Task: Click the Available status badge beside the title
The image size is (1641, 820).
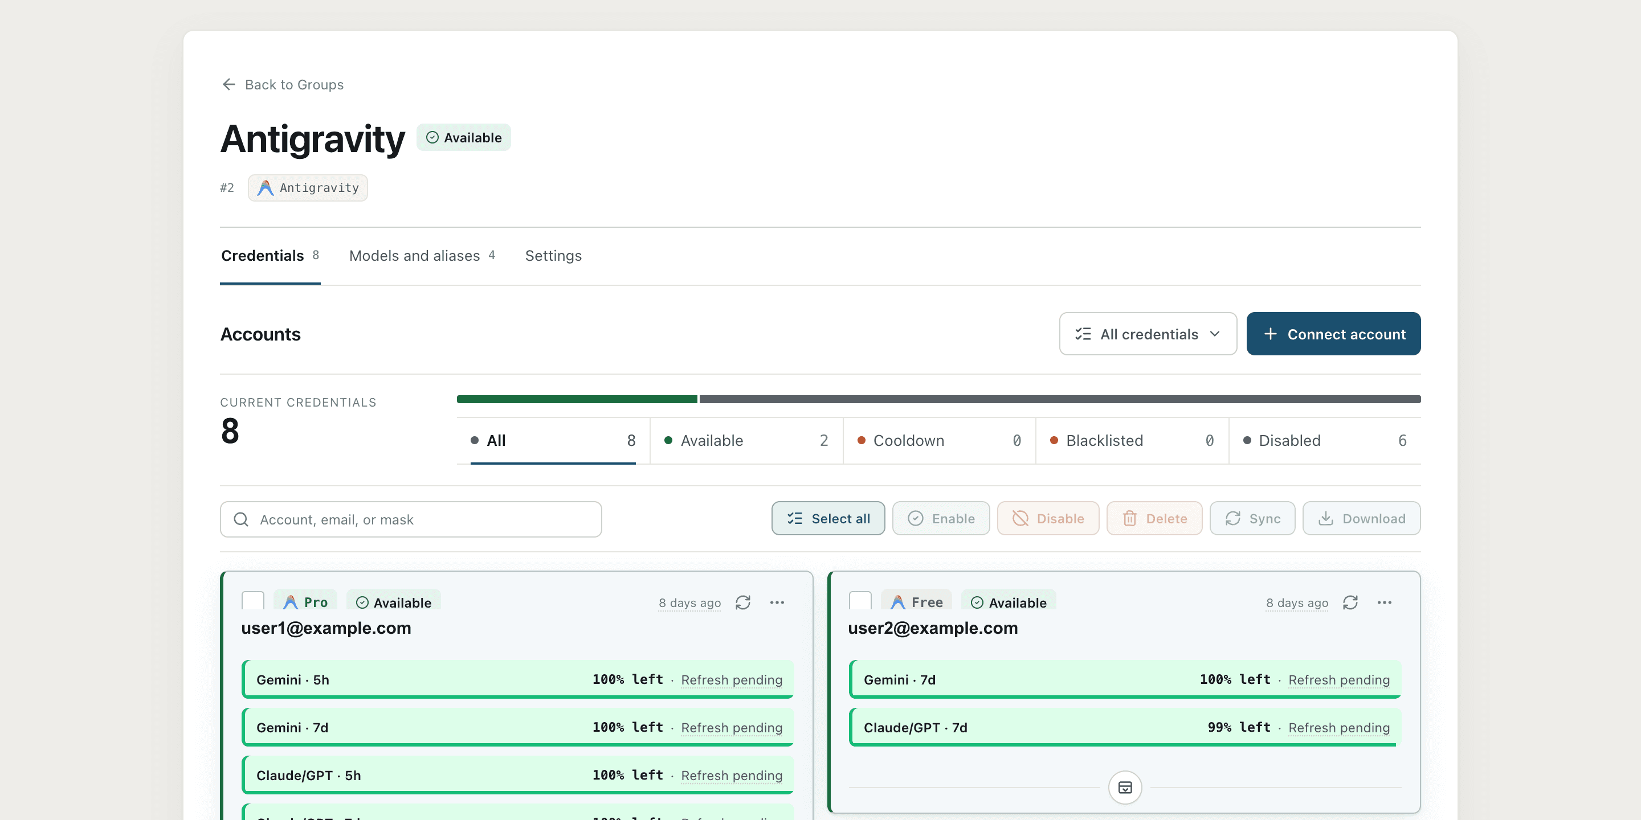Action: click(x=464, y=137)
